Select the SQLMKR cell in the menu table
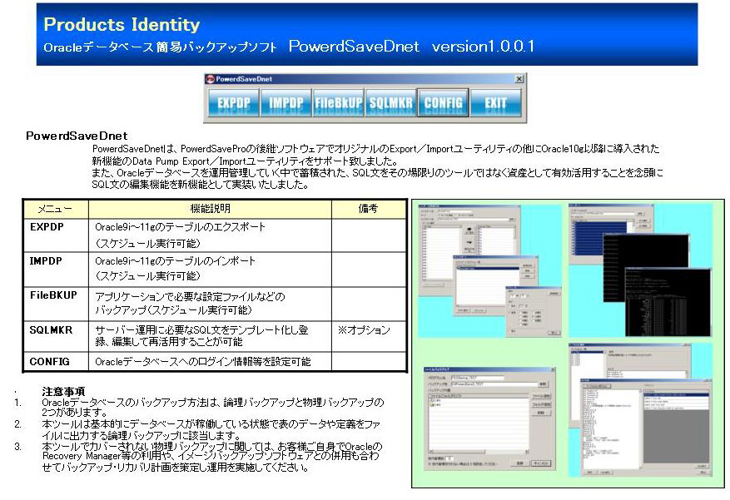Viewport: 730px width, 500px height. tap(56, 336)
